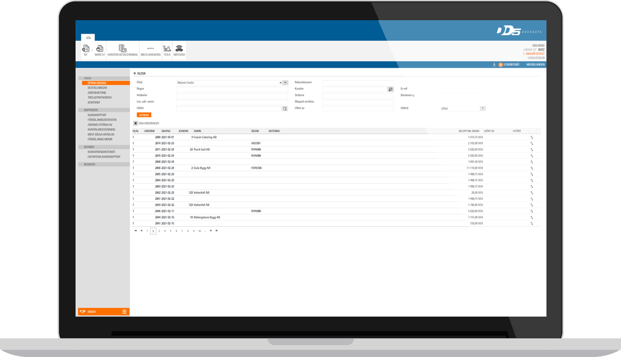The image size is (621, 357).
Task: Open the hamburger menu in Order footer
Action: 124,311
